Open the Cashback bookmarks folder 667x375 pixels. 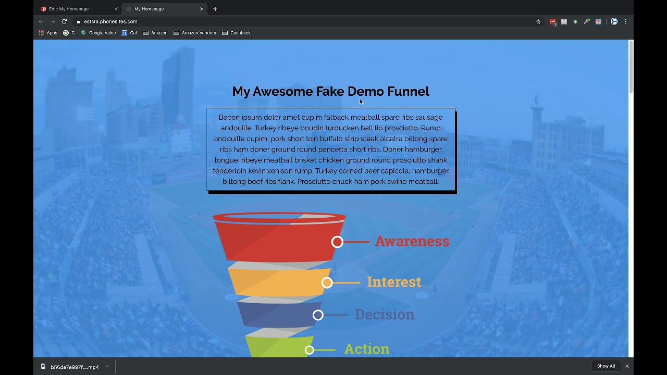[x=236, y=33]
